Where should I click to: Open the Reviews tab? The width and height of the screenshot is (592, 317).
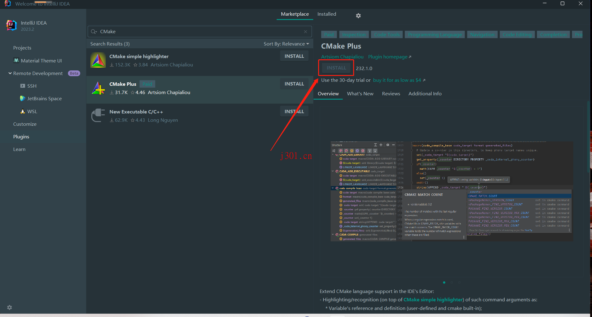click(x=391, y=93)
